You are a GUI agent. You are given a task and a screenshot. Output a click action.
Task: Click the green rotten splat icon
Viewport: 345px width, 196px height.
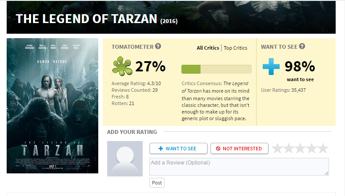pos(122,67)
